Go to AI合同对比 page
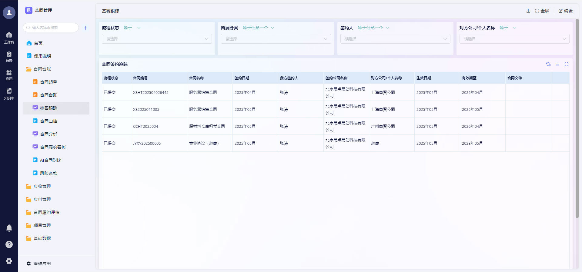 pyautogui.click(x=50, y=160)
